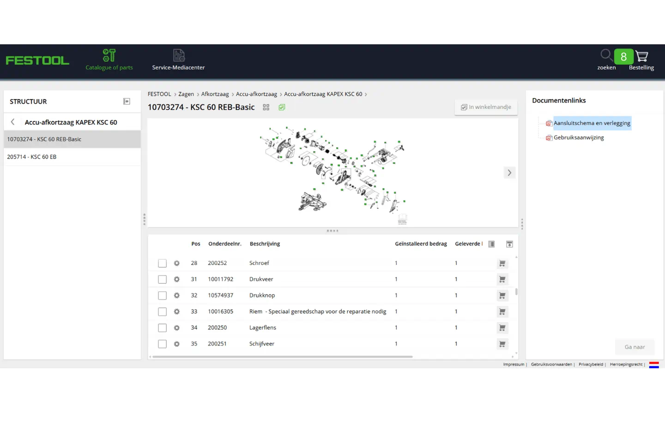Screen dimensions: 665x443
Task: Tick the checkbox for Schijfveer
Action: tap(162, 344)
